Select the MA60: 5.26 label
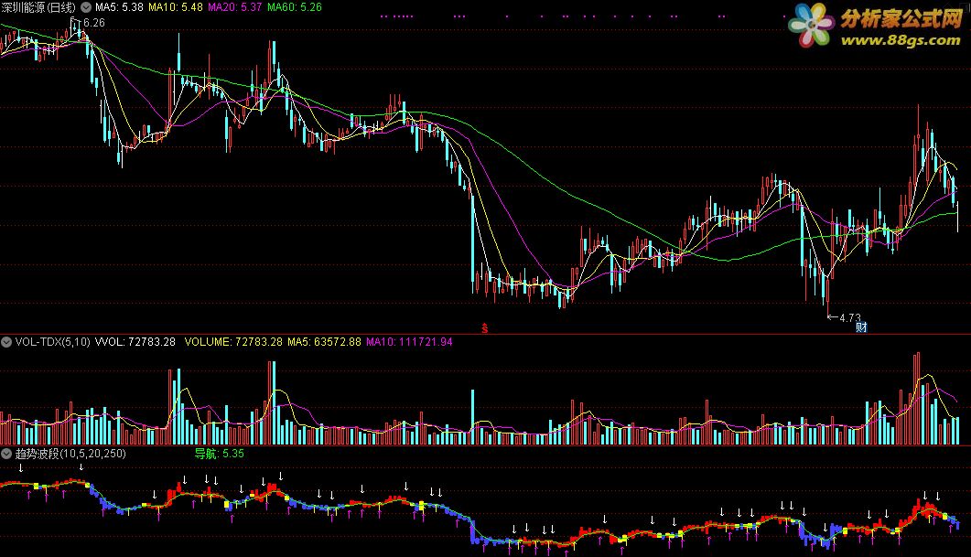Screen dimensions: 971x557 (x=294, y=7)
